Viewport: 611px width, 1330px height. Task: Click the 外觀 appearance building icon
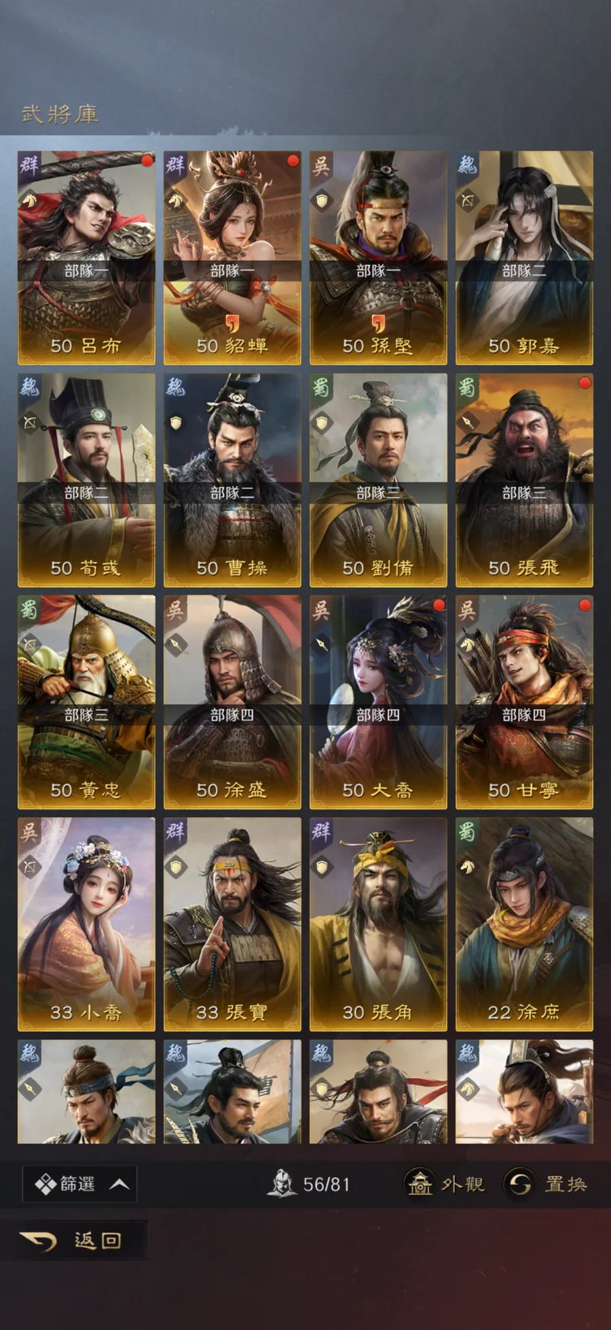tap(420, 1184)
